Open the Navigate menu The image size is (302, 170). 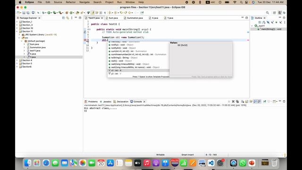pos(84,2)
